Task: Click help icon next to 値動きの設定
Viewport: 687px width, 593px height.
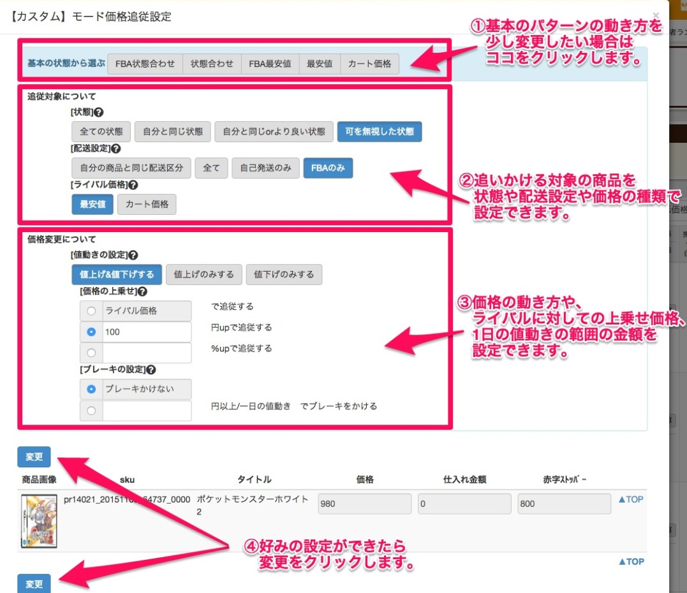Action: coord(133,255)
